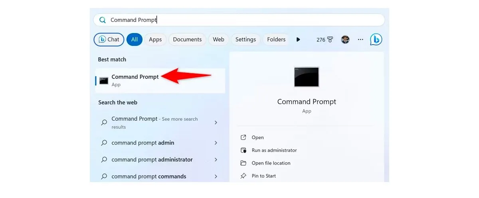Viewport: 479px width, 198px height.
Task: Choose Run as administrator
Action: tap(274, 150)
